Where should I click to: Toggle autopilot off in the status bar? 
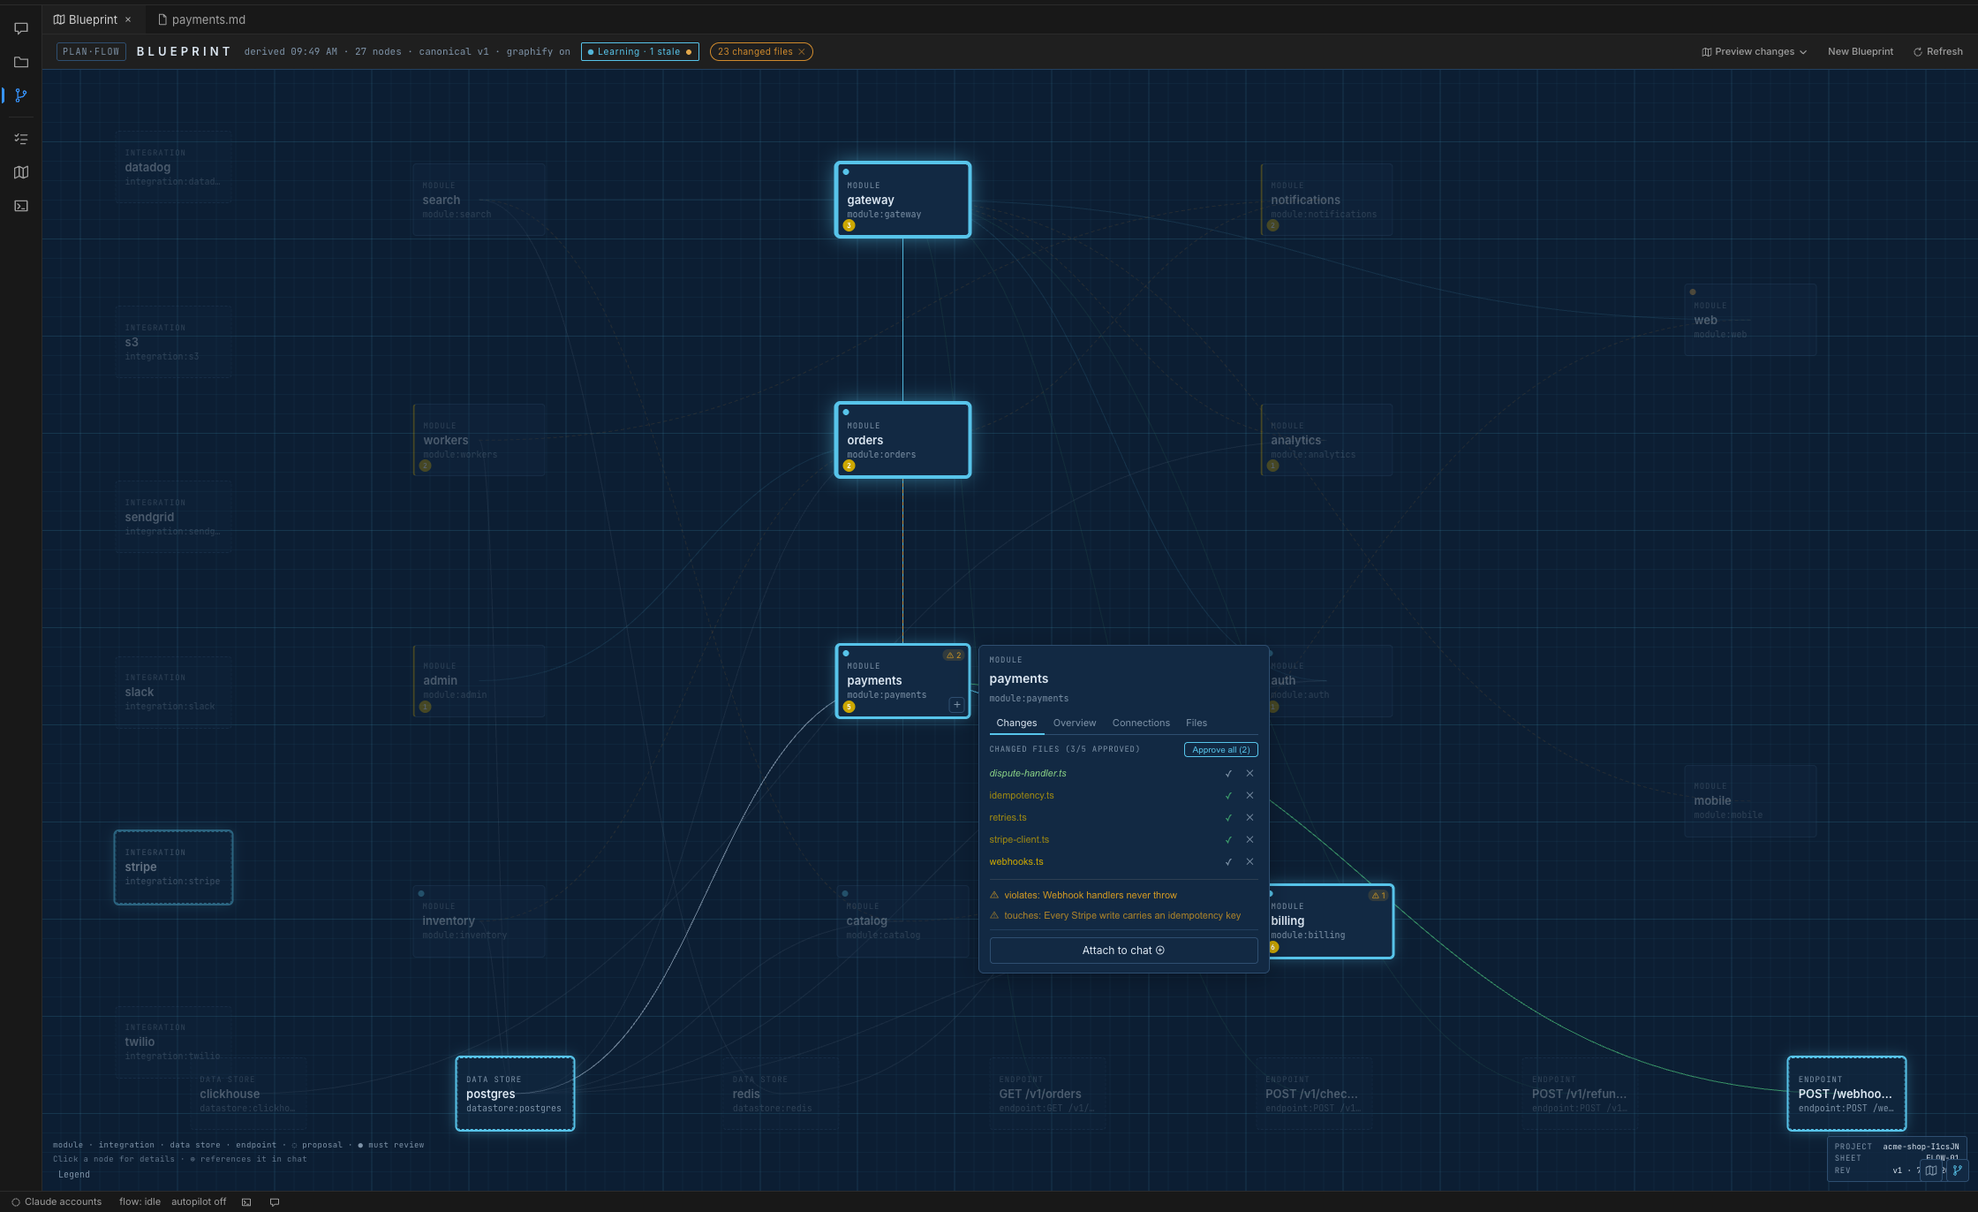click(199, 1202)
